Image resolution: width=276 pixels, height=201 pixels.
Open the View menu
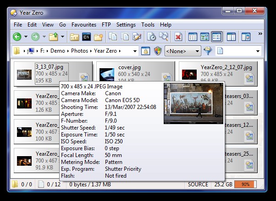[48, 25]
